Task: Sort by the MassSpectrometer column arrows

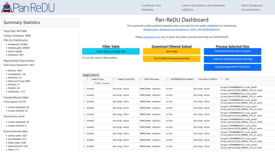Action: pos(194,79)
